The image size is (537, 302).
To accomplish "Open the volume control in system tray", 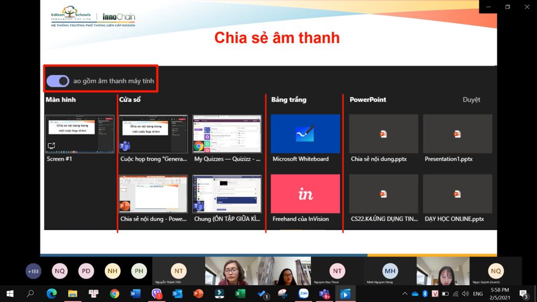I will click(x=465, y=294).
